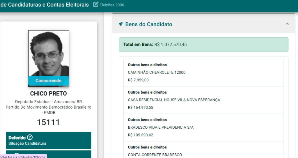Click the candidate photo of Chico Preto
This screenshot has width=298, height=158.
click(x=49, y=53)
